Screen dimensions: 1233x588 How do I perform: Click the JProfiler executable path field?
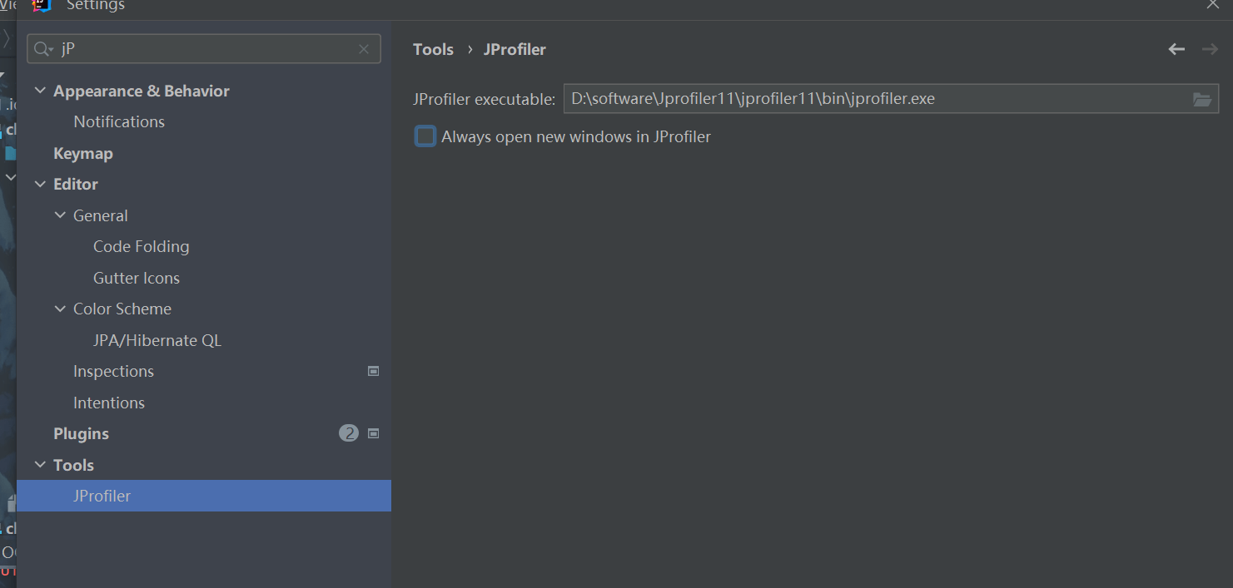[874, 99]
